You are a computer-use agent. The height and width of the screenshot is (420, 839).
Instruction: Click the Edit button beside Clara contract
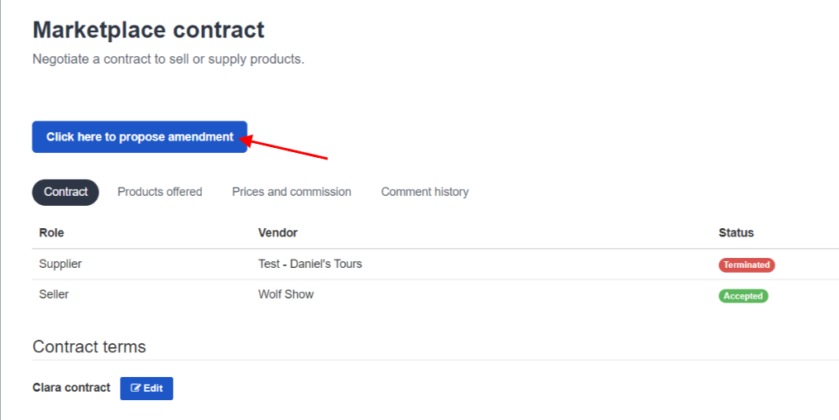coord(146,389)
